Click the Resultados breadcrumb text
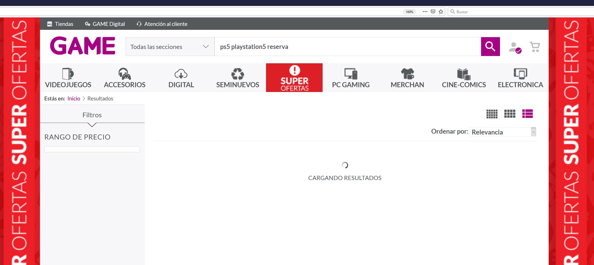The height and width of the screenshot is (265, 594). click(x=100, y=98)
